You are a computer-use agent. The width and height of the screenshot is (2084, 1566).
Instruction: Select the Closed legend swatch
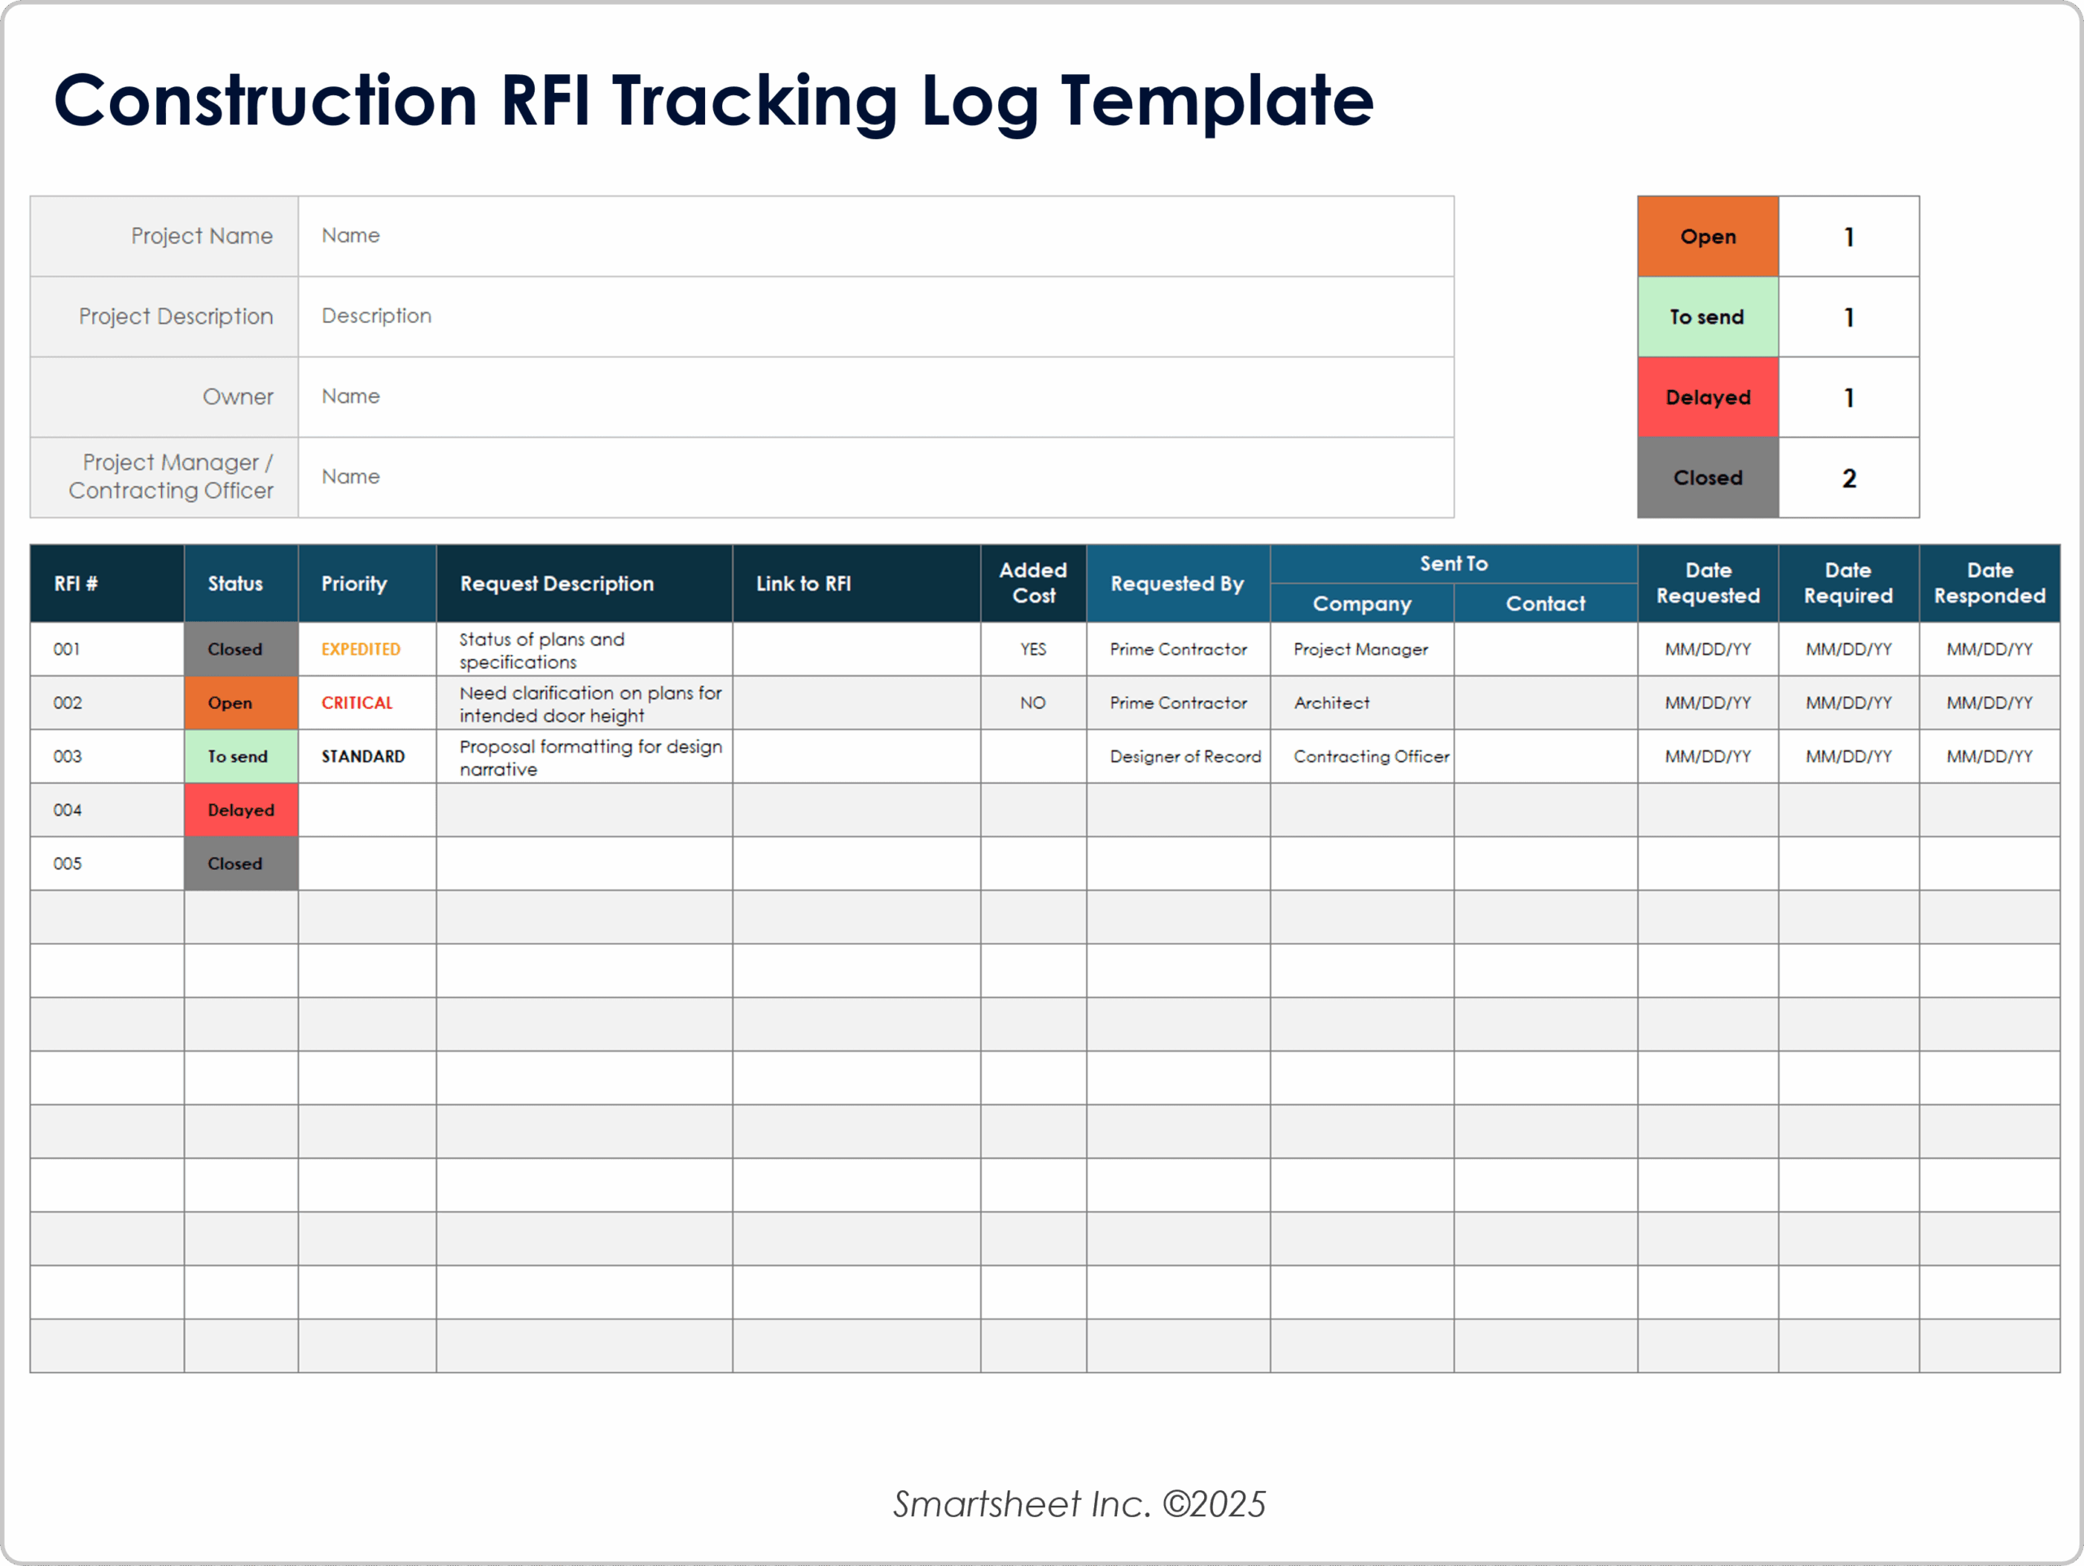click(x=1707, y=477)
